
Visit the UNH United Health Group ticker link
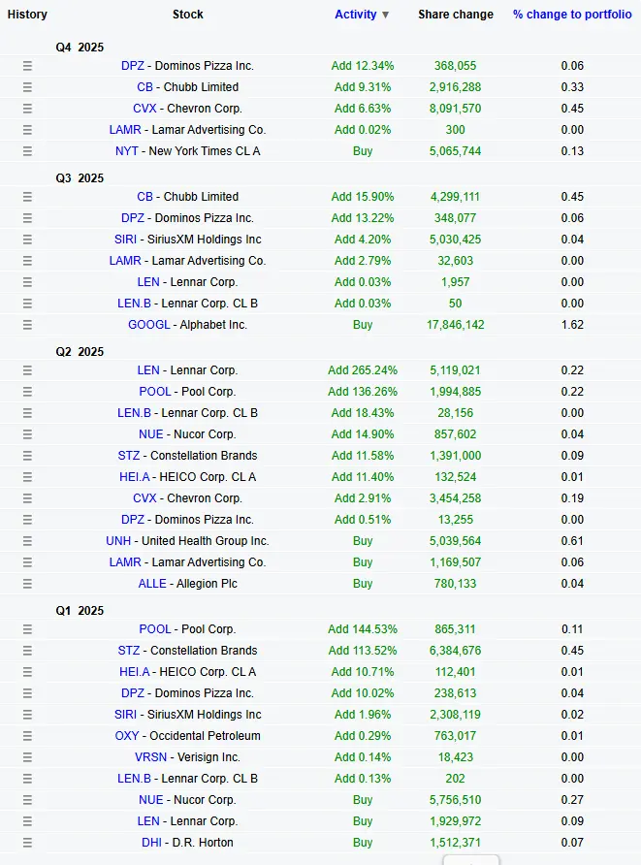point(118,541)
